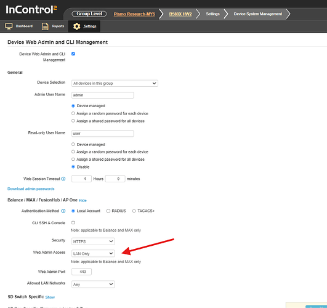The width and height of the screenshot is (327, 308).
Task: Click the session timeout Hours field
Action: click(x=81, y=179)
